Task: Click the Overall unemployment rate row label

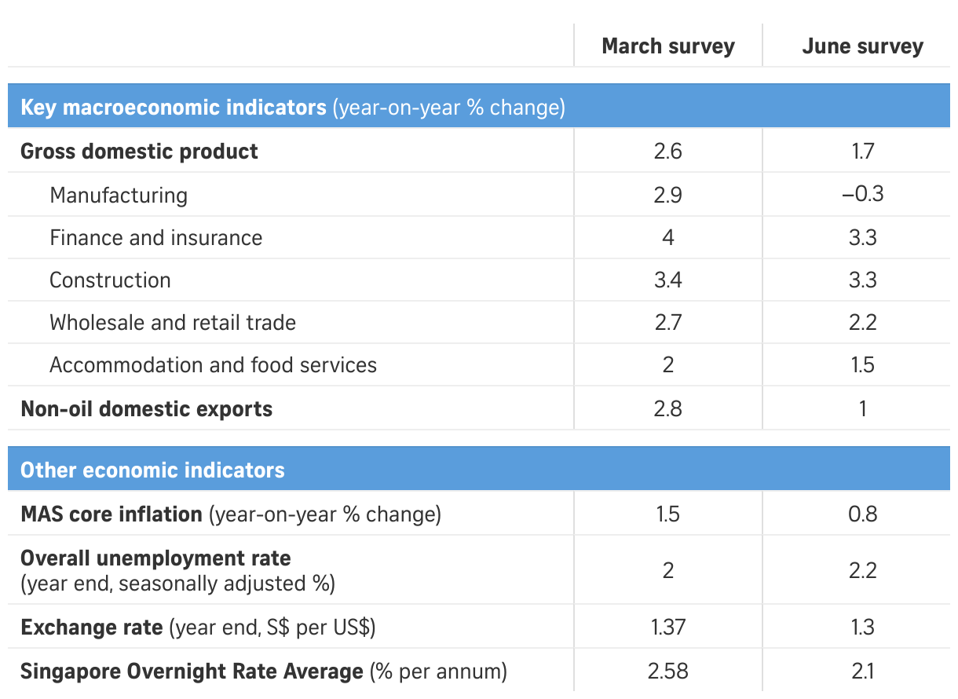Action: point(155,559)
